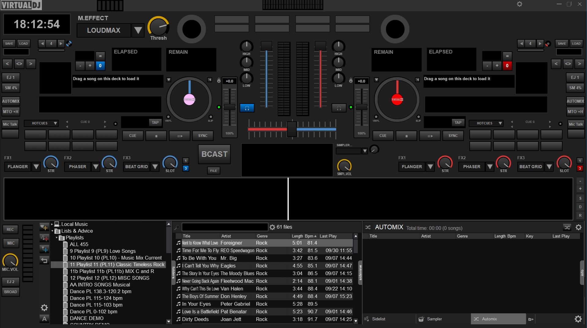Screen dimensions: 587x328
Task: Toggle the BROAD broadcast button
Action: 10,292
